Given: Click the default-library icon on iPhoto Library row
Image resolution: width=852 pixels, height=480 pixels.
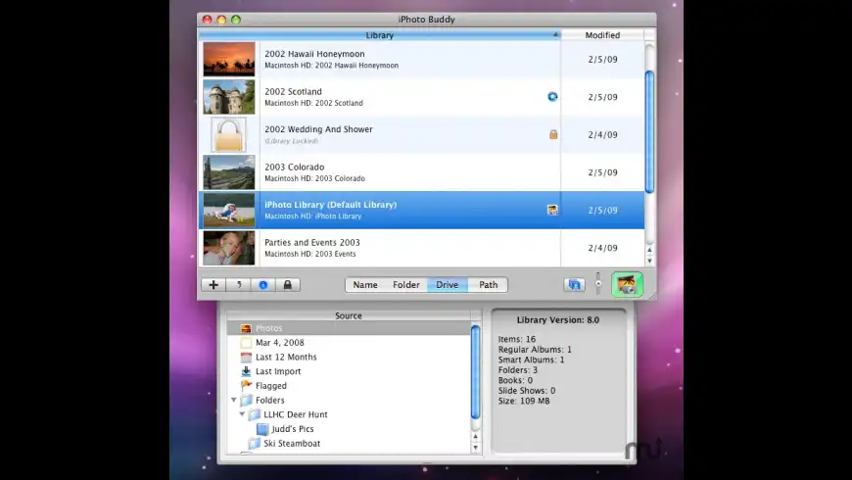Looking at the screenshot, I should [x=552, y=210].
